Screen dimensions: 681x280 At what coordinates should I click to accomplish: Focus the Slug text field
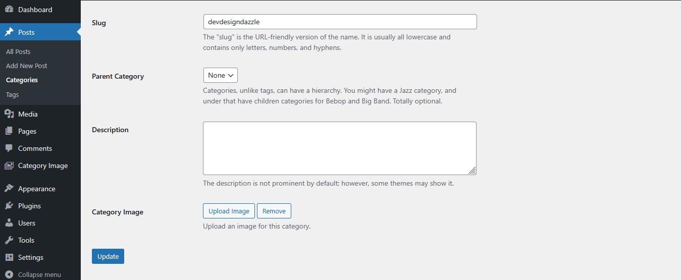[340, 22]
